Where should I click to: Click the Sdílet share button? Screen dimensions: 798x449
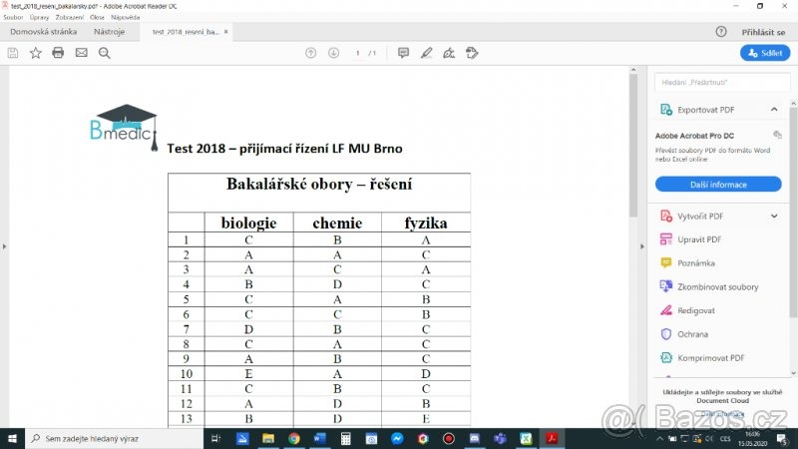point(765,53)
